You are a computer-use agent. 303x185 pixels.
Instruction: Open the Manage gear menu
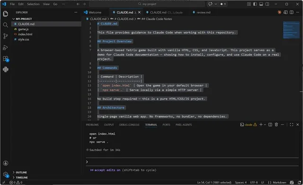pos(5,175)
